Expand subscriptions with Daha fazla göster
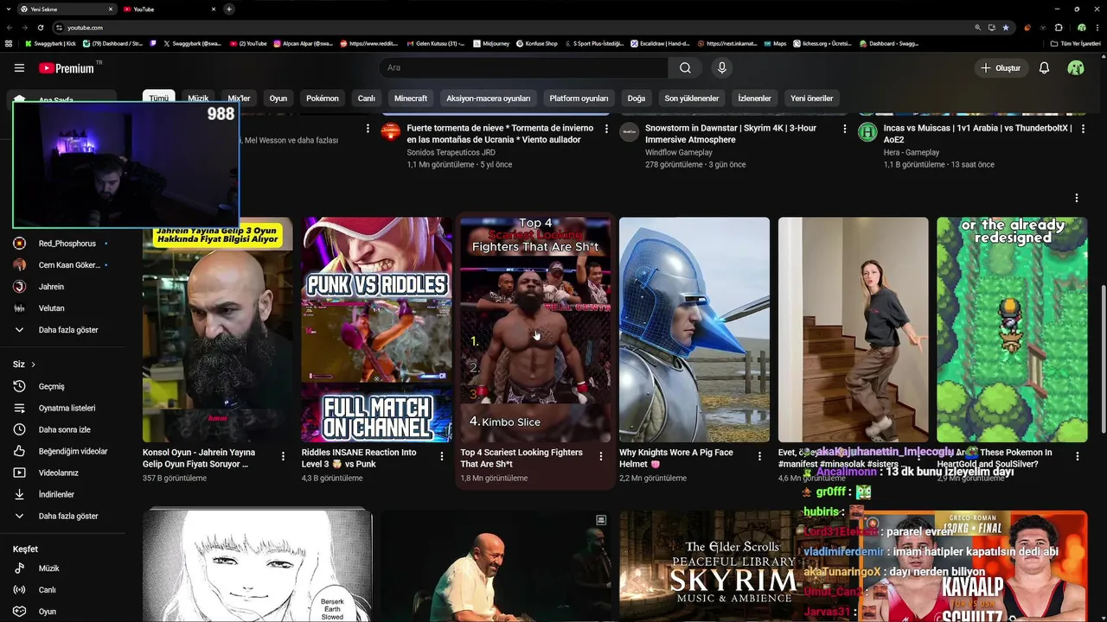This screenshot has height=622, width=1107. (62, 330)
